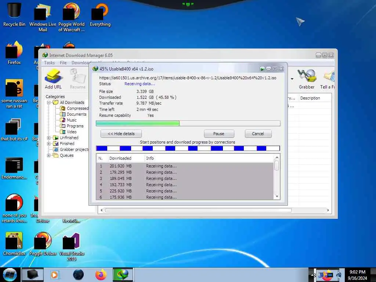Click the first taskbar application button
376x282 pixels.
(x=33, y=275)
